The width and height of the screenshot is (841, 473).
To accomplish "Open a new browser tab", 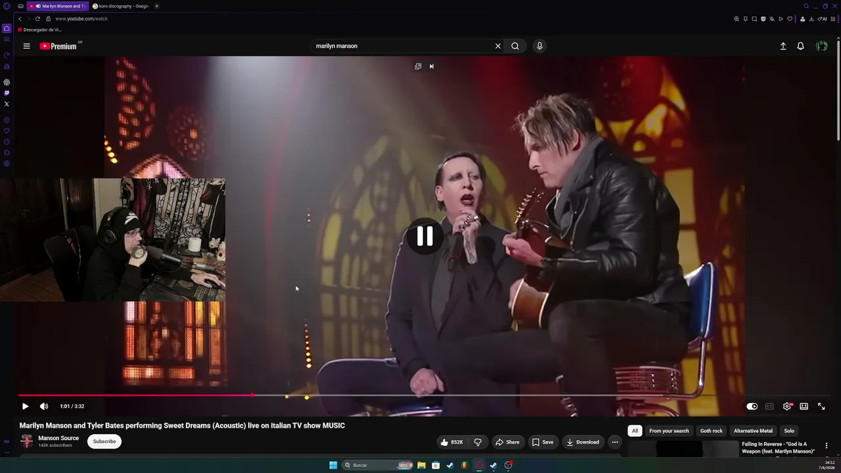I will [156, 6].
